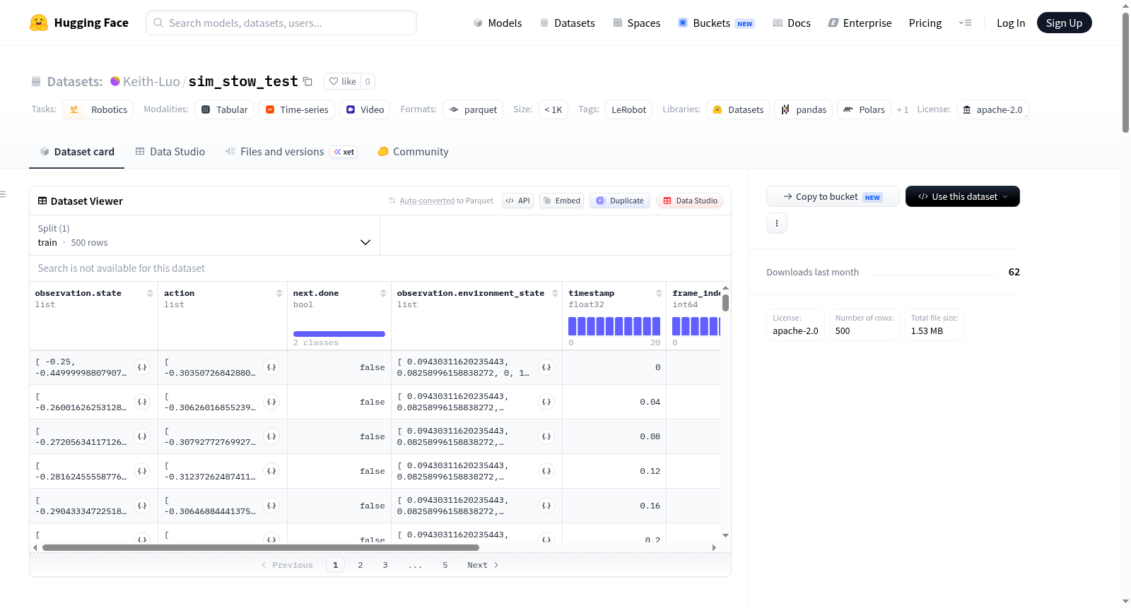Go to Models in the top navigation

498,23
